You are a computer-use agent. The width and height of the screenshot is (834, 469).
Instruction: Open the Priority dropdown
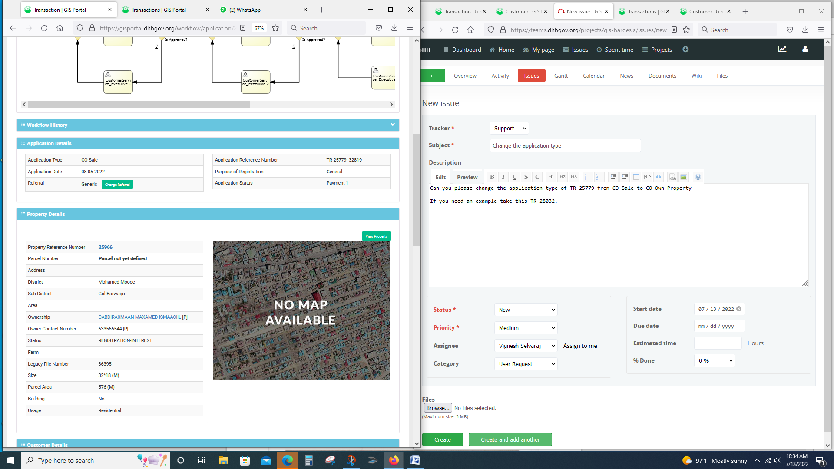(x=526, y=328)
